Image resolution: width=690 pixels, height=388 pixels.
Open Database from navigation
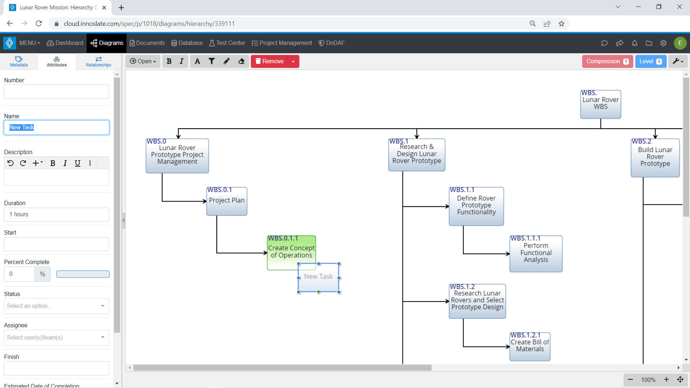tap(187, 43)
